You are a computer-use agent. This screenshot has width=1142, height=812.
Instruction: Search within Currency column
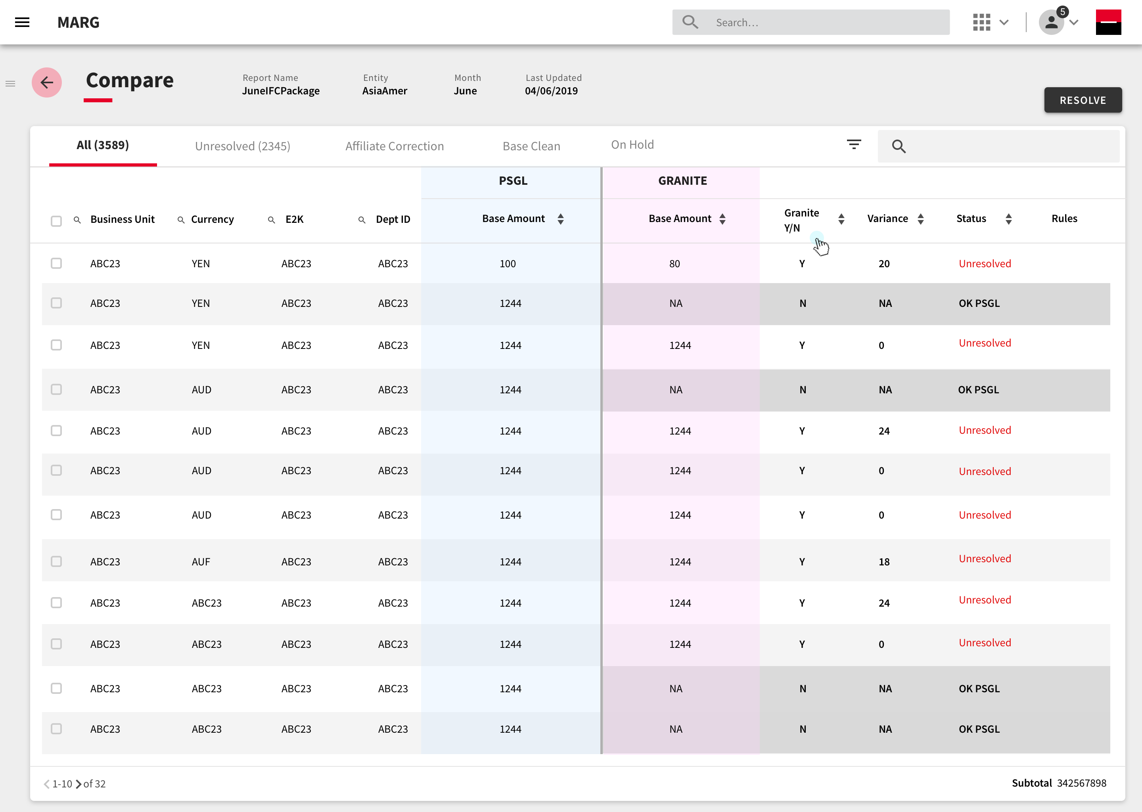tap(181, 220)
